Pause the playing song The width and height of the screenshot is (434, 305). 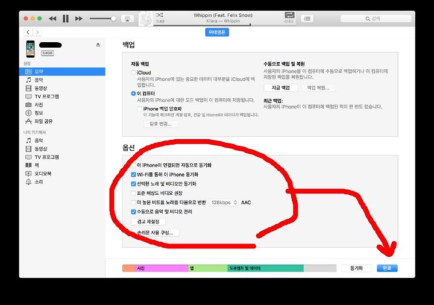pos(66,19)
